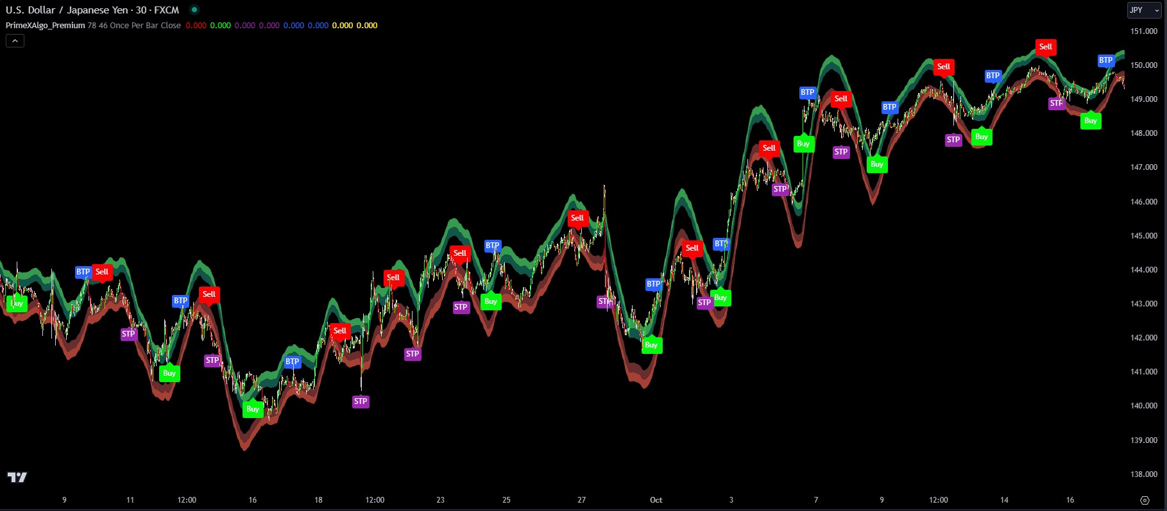1167x511 pixels.
Task: Click the STP signal near 147.400 after date 7
Action: pos(841,152)
